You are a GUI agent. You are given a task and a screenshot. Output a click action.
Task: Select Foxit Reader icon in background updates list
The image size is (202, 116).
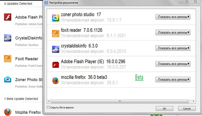tap(8, 59)
